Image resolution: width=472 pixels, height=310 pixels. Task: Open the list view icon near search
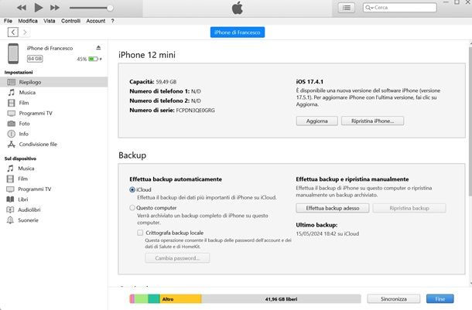(347, 8)
